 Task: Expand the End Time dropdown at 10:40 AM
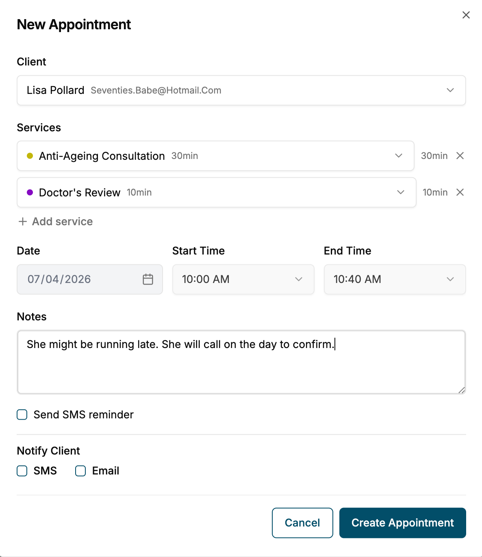pos(395,279)
